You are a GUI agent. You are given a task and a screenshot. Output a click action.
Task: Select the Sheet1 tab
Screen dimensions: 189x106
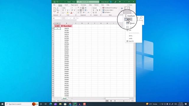(x=65, y=98)
